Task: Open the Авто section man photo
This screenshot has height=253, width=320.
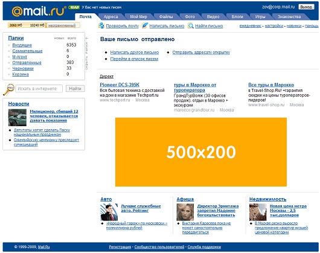Action: (109, 212)
